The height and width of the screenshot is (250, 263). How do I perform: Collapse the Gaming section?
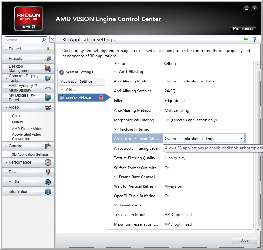[6, 146]
